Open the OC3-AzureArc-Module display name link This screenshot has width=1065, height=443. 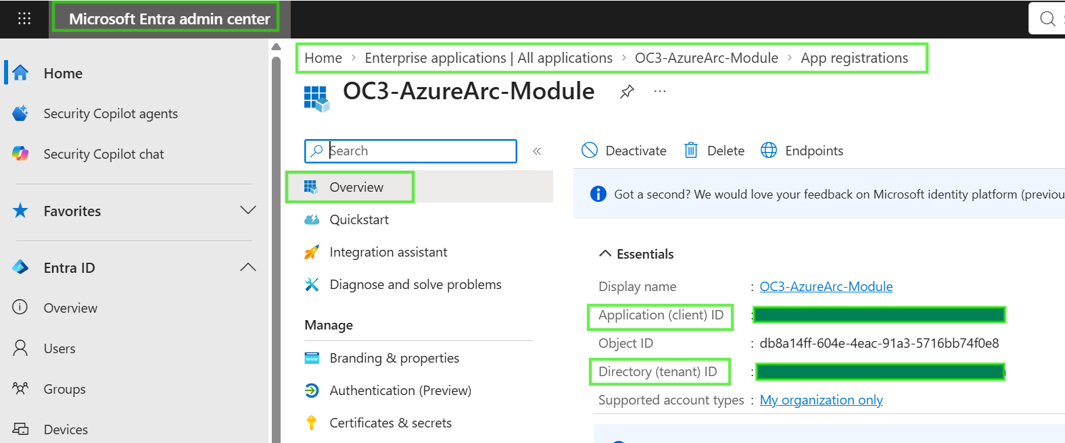point(826,286)
